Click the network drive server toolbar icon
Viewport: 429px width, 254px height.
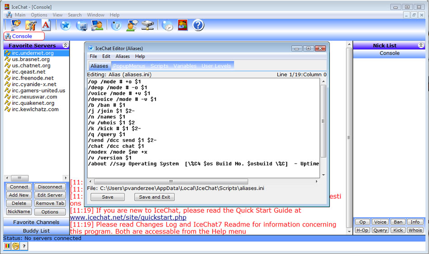point(148,25)
